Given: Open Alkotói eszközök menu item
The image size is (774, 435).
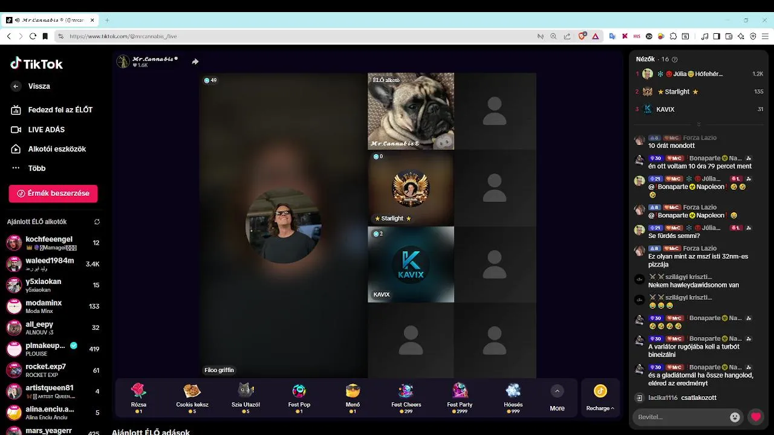Looking at the screenshot, I should [x=49, y=149].
